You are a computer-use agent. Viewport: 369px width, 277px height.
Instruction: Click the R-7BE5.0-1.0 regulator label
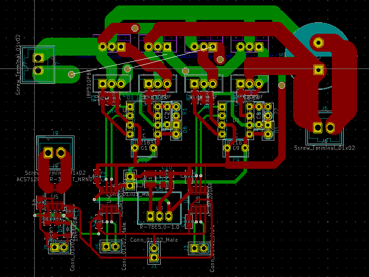(x=160, y=227)
